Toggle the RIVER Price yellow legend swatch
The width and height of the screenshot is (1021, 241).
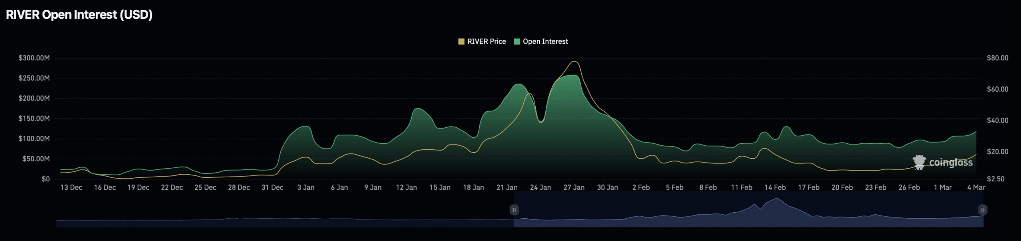(461, 41)
